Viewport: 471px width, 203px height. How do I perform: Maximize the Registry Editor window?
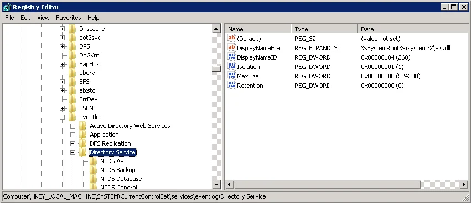[x=454, y=7]
